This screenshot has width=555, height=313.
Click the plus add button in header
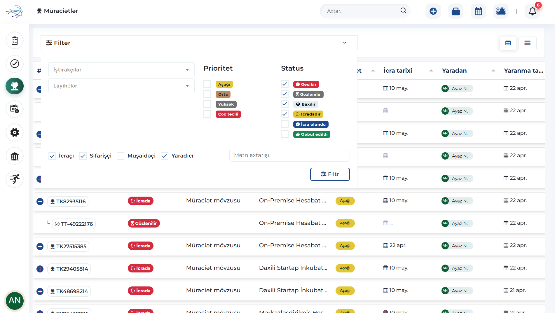[x=433, y=11]
